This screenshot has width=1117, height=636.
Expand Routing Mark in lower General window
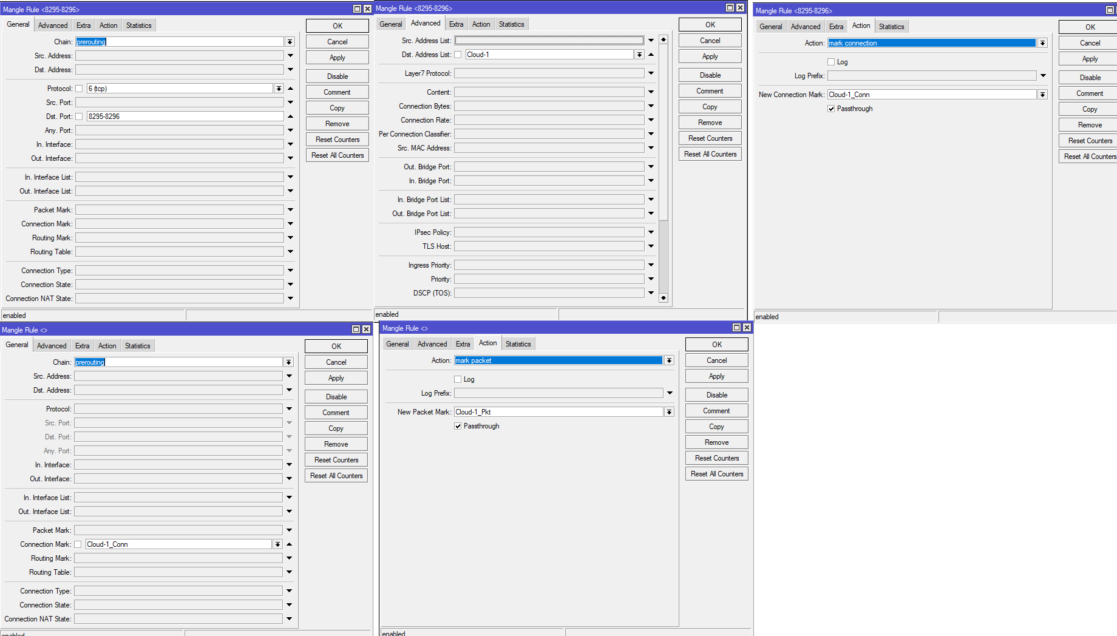289,558
